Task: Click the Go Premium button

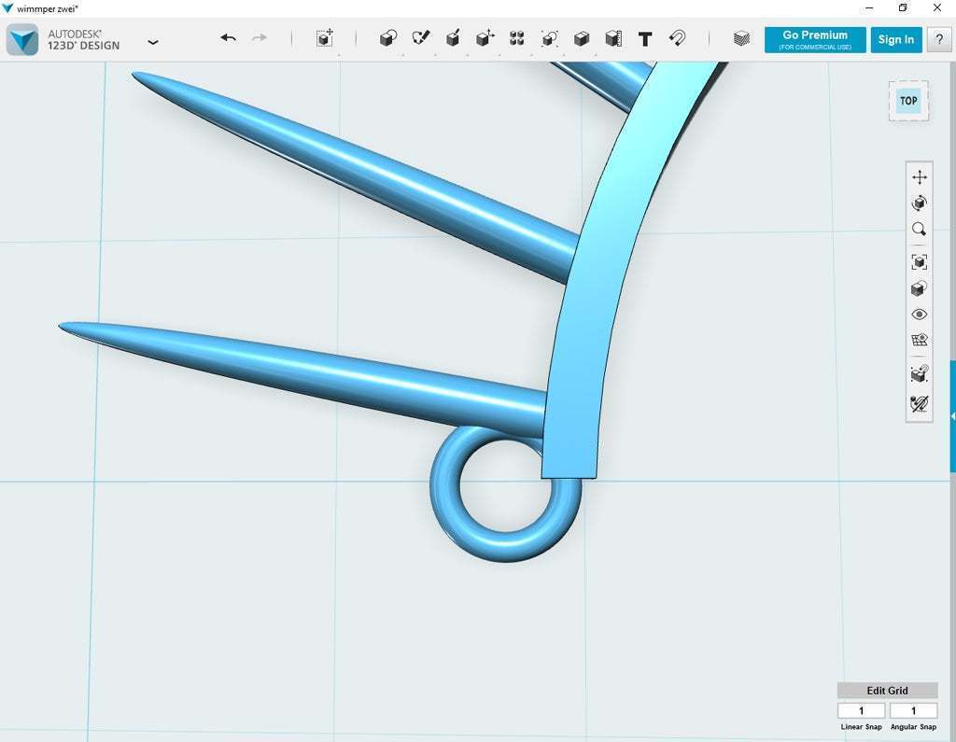Action: (x=815, y=39)
